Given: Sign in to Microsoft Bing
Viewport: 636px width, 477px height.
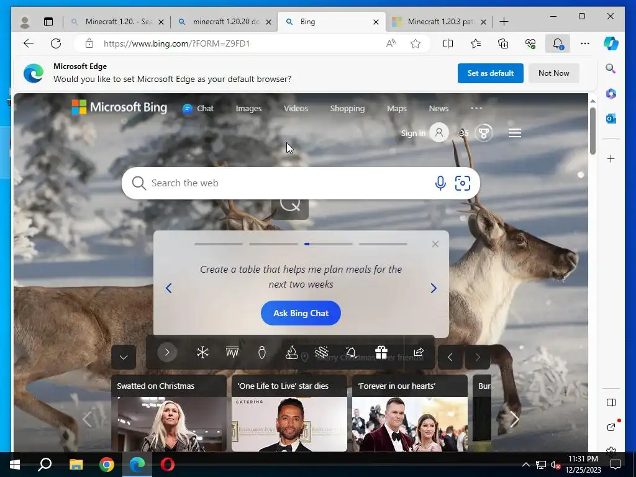Looking at the screenshot, I should [413, 133].
